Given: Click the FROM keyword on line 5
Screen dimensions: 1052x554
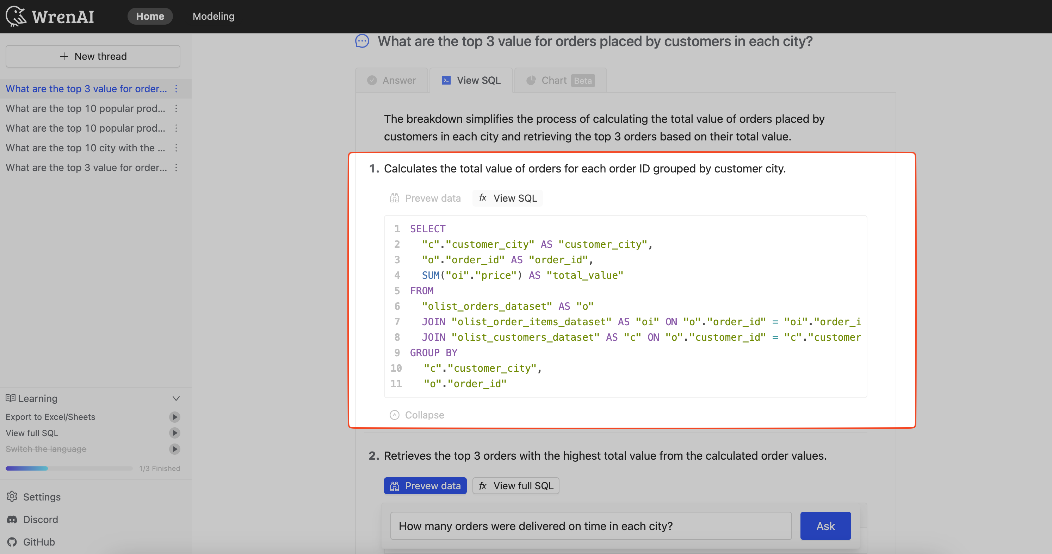Looking at the screenshot, I should point(422,291).
